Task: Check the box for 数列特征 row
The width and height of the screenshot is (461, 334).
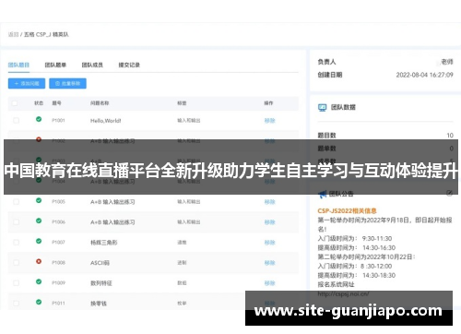Action: (x=16, y=283)
